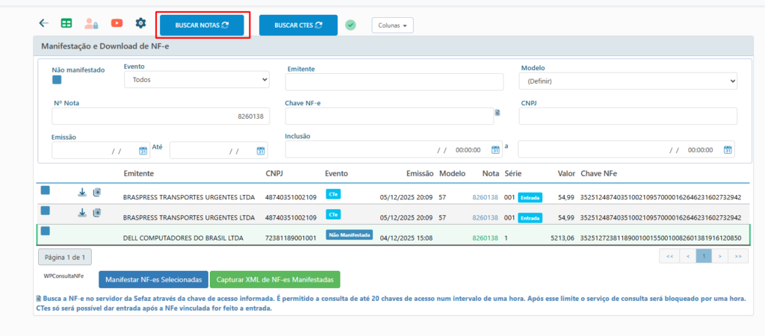This screenshot has width=765, height=336.
Task: Expand the Modelo dropdown
Action: click(x=629, y=81)
